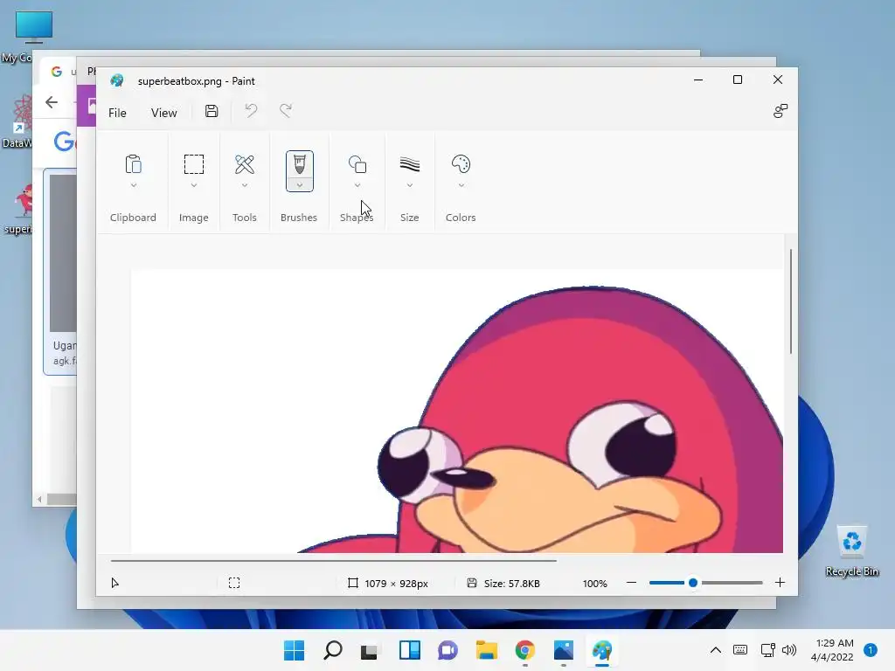Open the View menu
This screenshot has height=671, width=895.
pyautogui.click(x=163, y=113)
